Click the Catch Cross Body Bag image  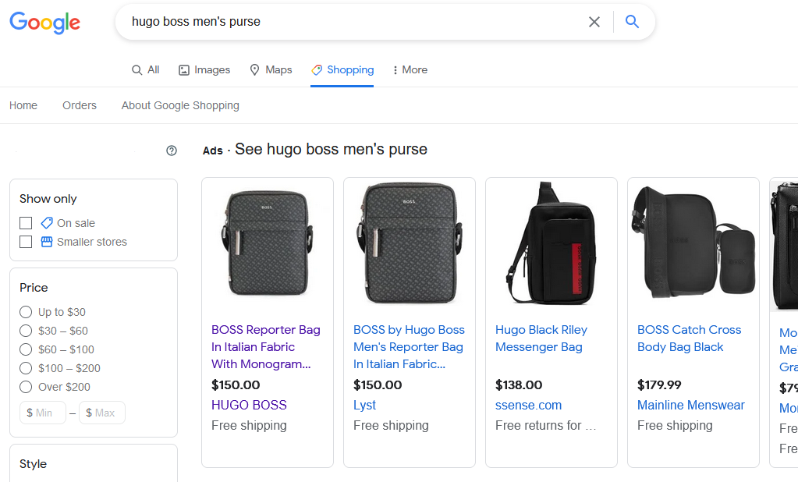pyautogui.click(x=693, y=243)
